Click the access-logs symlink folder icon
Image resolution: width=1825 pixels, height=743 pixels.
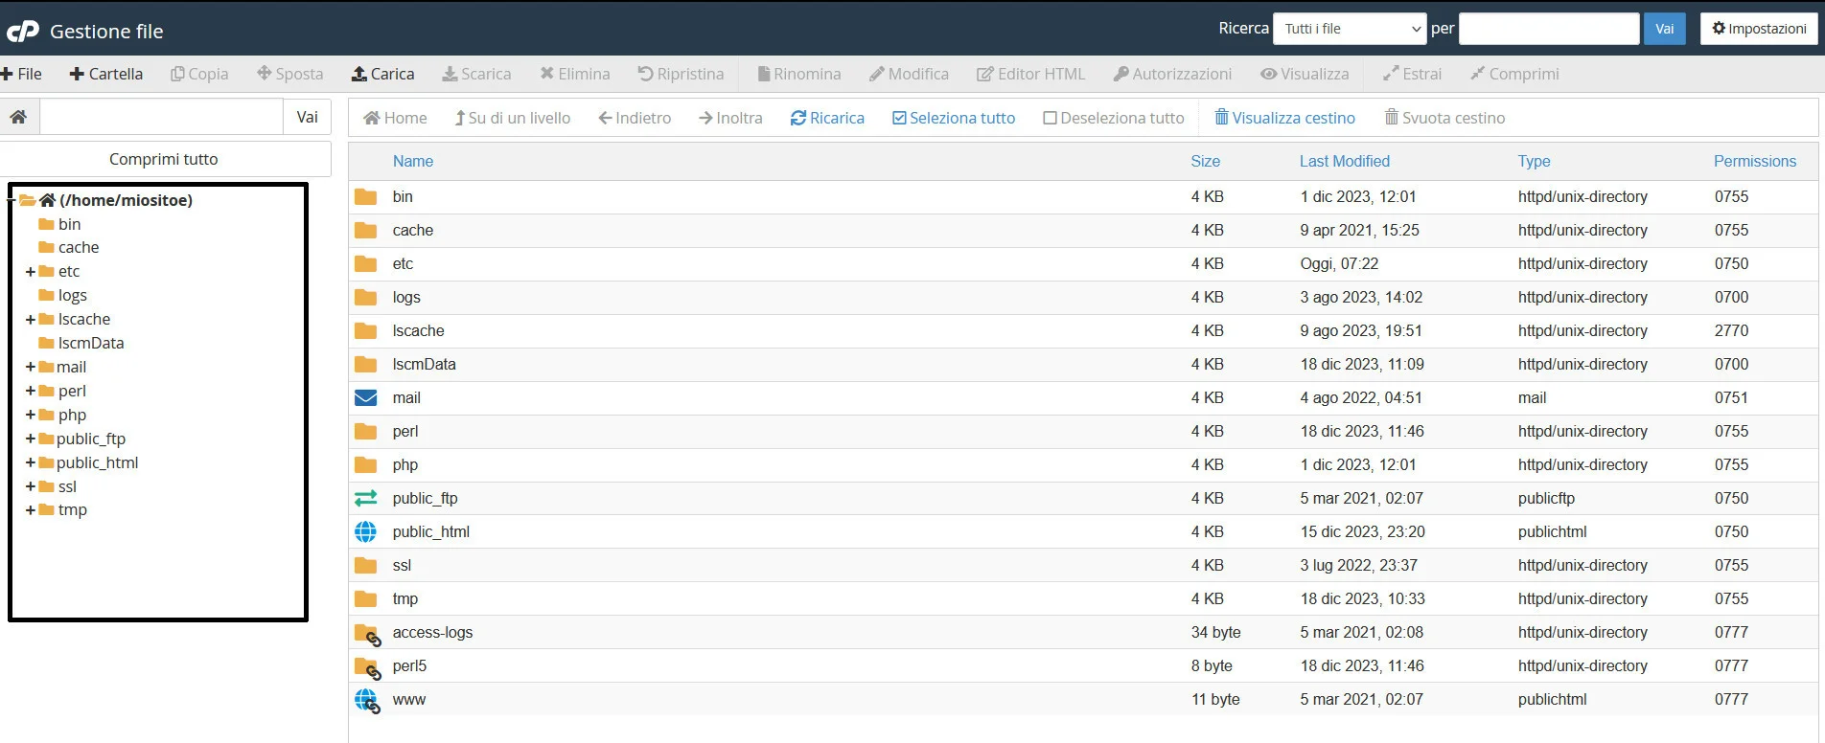click(368, 634)
